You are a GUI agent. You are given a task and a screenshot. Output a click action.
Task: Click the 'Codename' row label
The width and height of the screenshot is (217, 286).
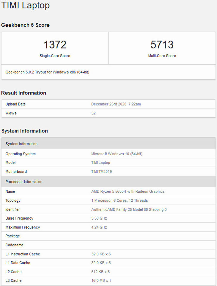coord(14,245)
